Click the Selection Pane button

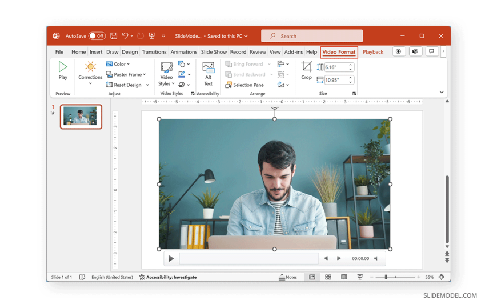245,85
